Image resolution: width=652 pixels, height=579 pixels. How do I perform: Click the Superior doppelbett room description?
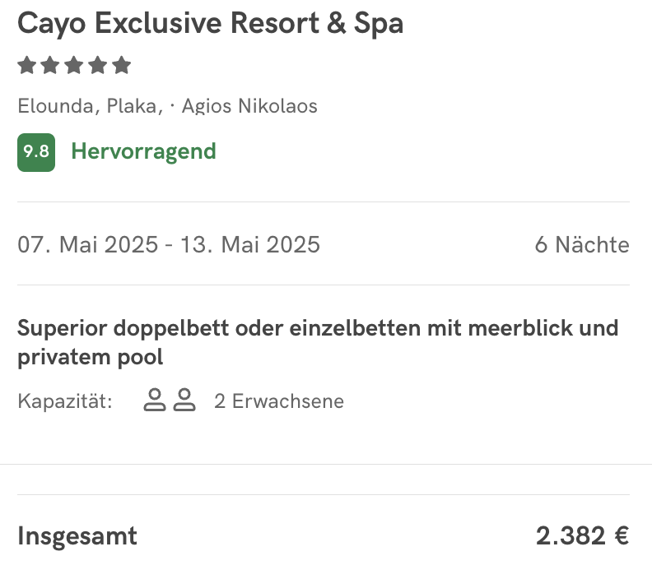318,342
